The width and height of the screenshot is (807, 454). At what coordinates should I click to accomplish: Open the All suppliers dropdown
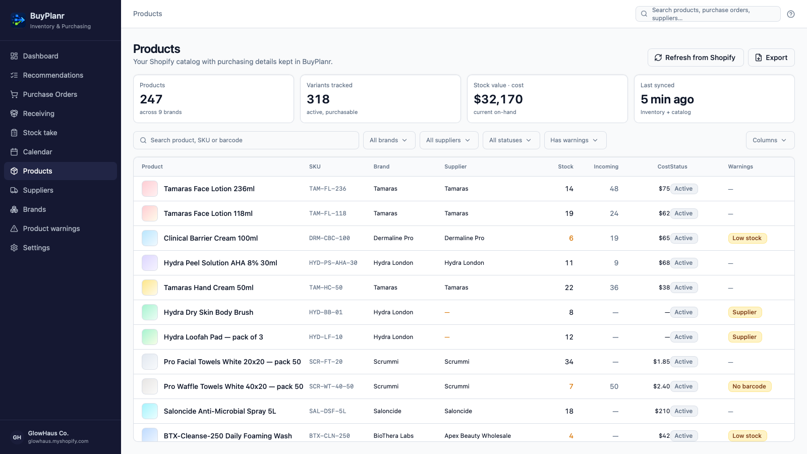click(449, 140)
